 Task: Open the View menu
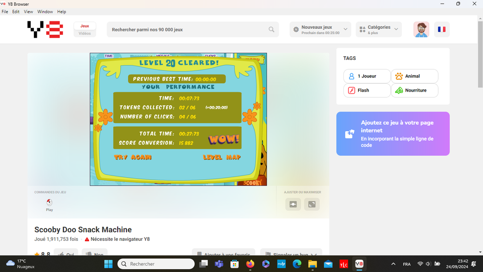[x=28, y=11]
